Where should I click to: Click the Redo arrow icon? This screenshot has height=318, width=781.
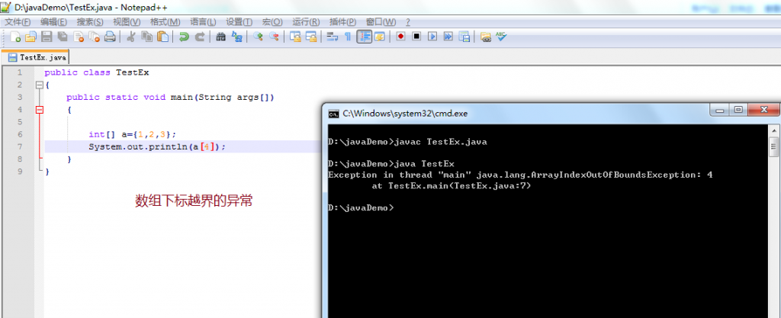point(199,37)
